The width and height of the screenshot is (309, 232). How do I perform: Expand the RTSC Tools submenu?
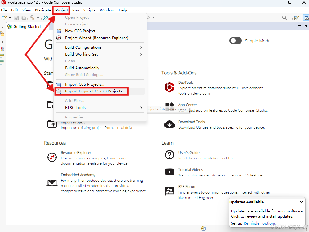[x=100, y=108]
